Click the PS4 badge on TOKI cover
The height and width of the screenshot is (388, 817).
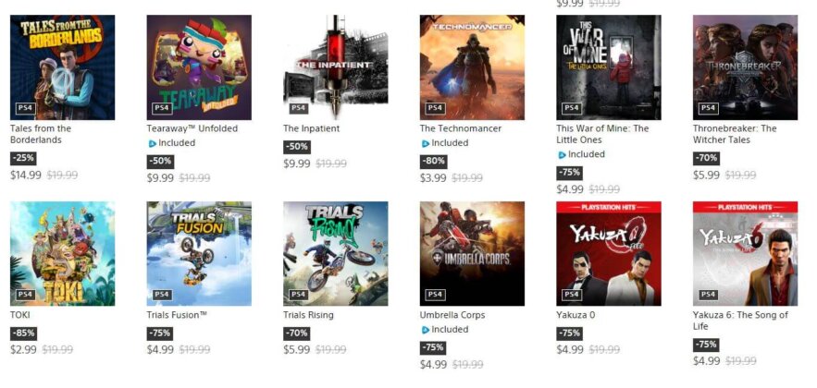click(25, 295)
